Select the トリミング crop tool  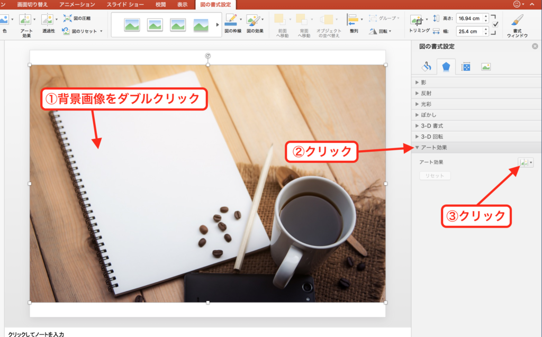(x=418, y=21)
